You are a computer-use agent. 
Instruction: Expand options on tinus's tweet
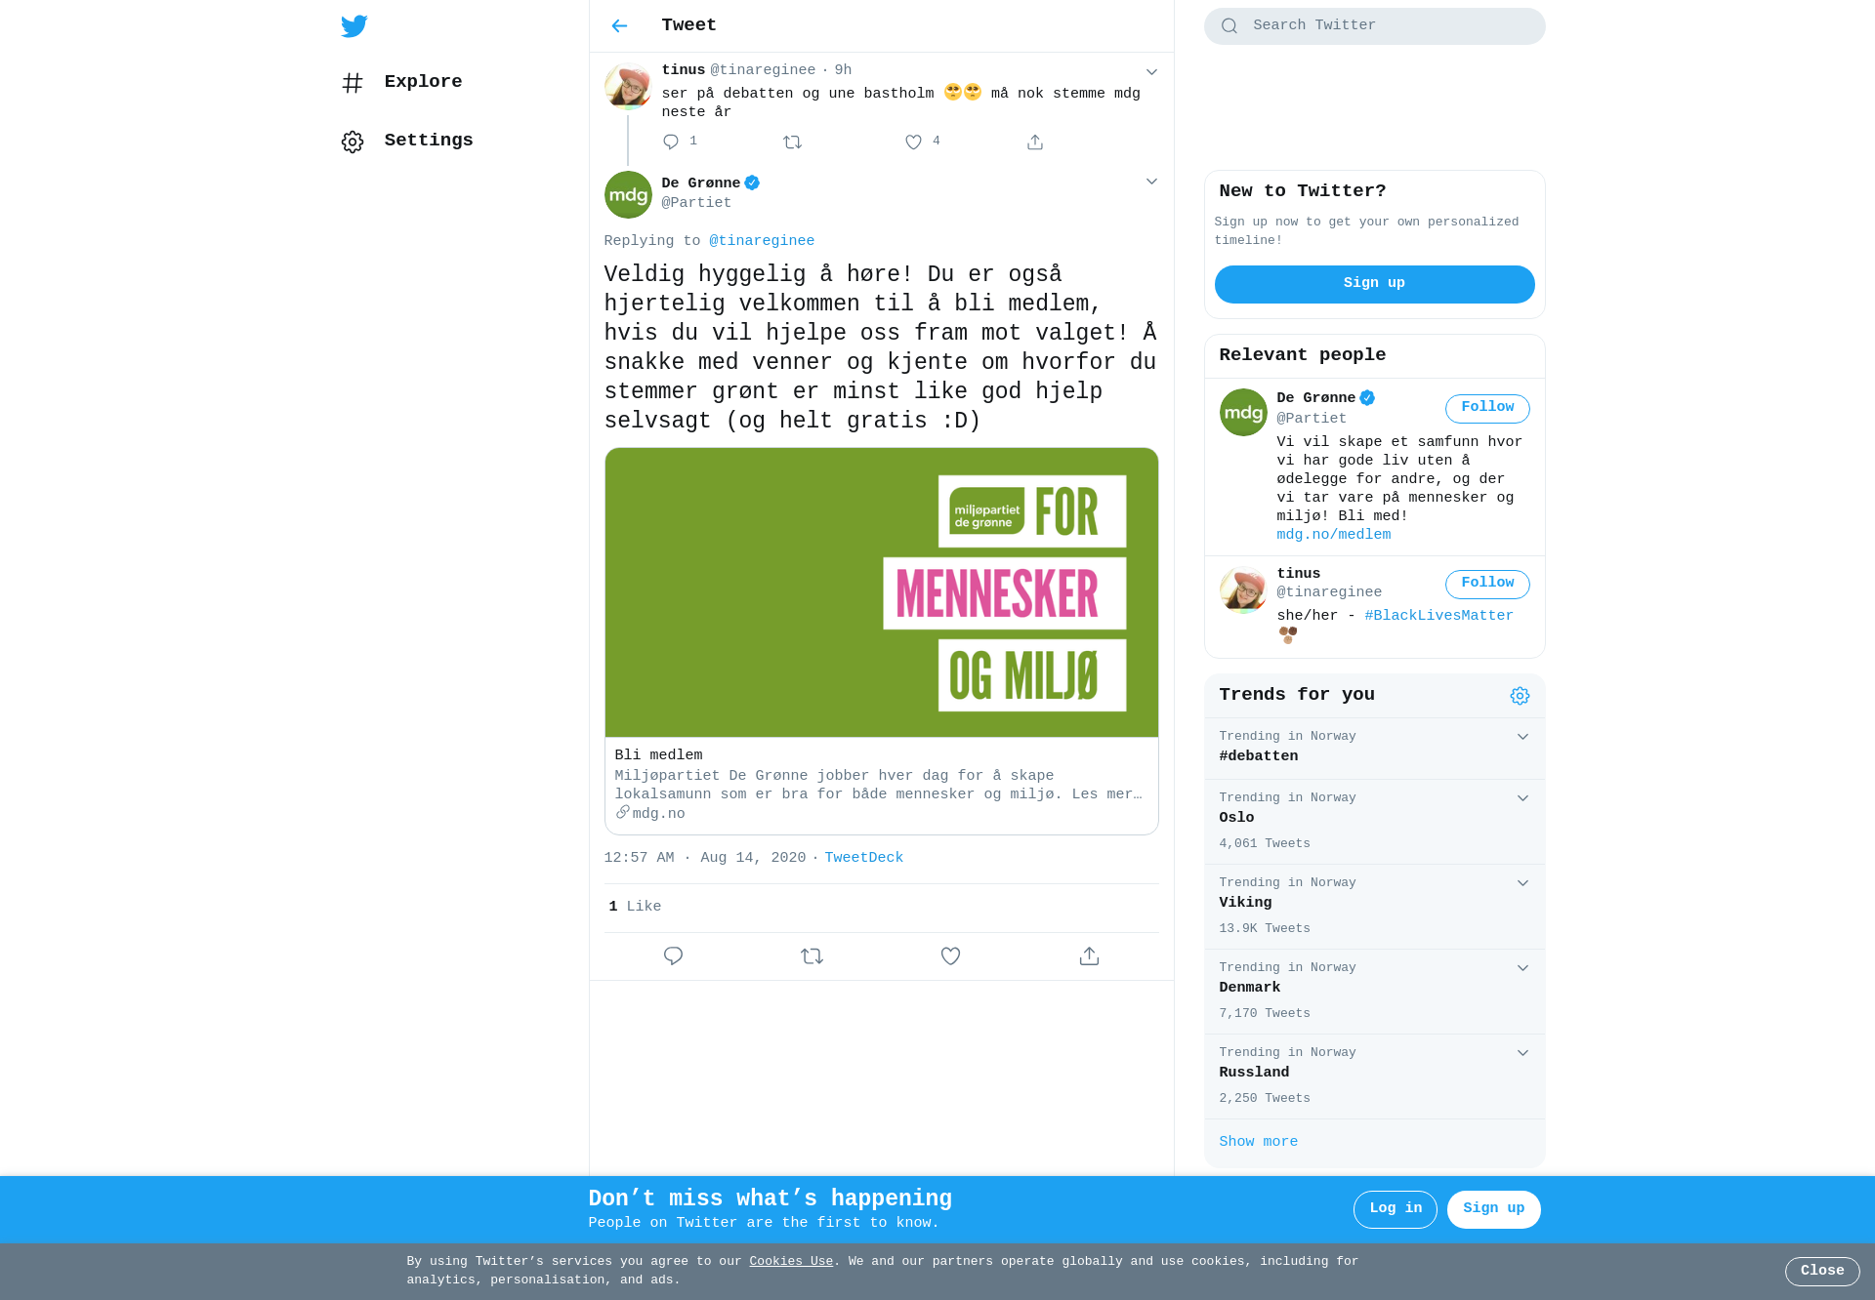tap(1151, 72)
